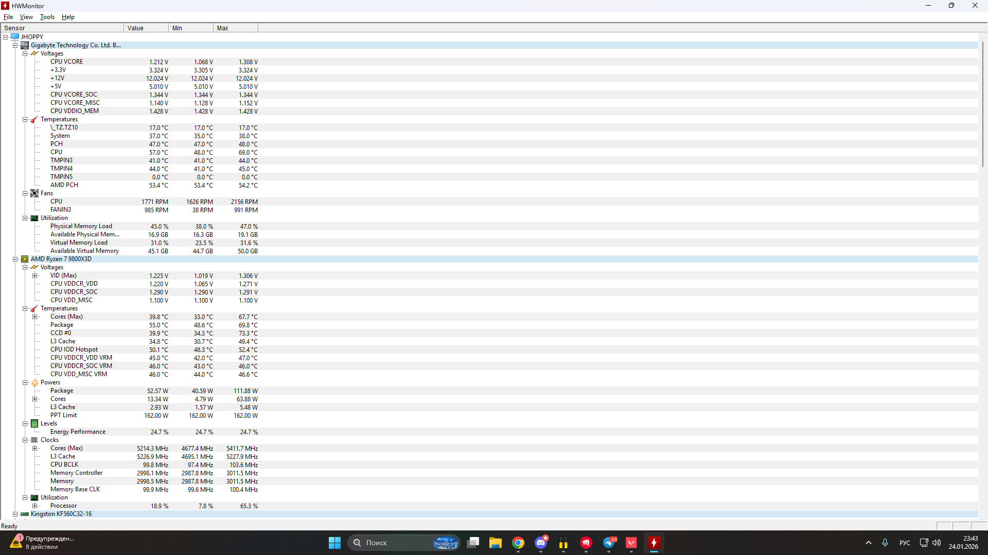Open Google Chrome from the taskbar
This screenshot has width=988, height=555.
[518, 543]
